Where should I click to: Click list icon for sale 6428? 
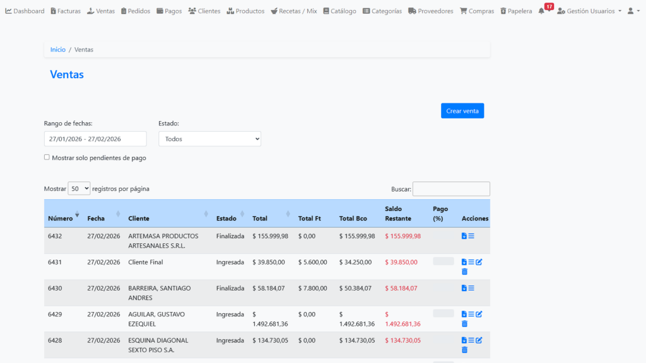point(471,340)
